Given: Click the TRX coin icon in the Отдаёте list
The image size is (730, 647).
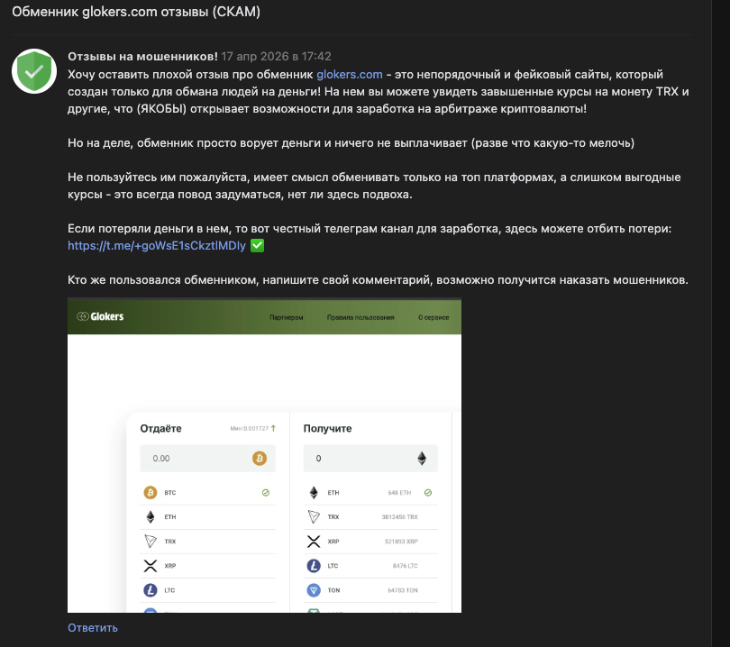Looking at the screenshot, I should (150, 542).
